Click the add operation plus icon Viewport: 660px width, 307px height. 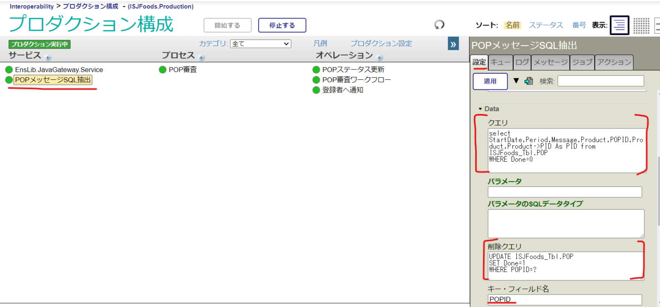click(380, 58)
